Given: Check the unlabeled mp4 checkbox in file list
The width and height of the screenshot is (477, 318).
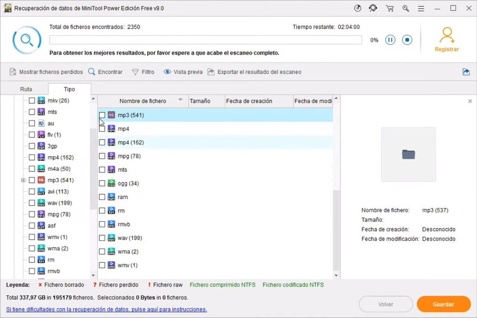Looking at the screenshot, I should pos(102,129).
